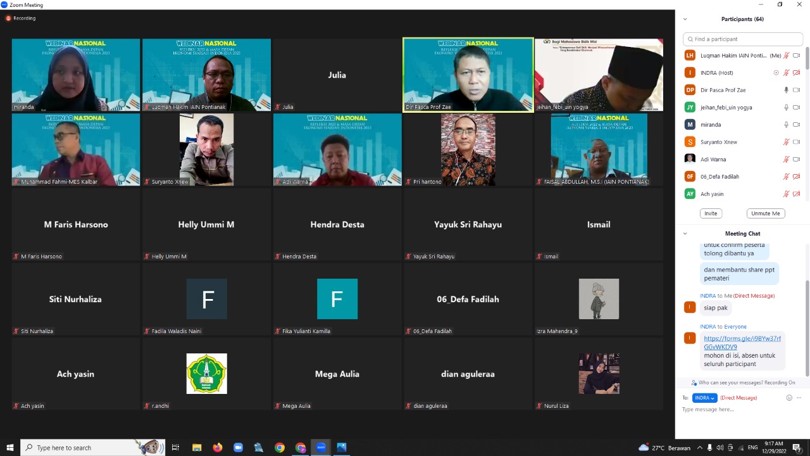Screen dimensions: 810x456
Task: Click the emoji icon in chat
Action: click(788, 398)
